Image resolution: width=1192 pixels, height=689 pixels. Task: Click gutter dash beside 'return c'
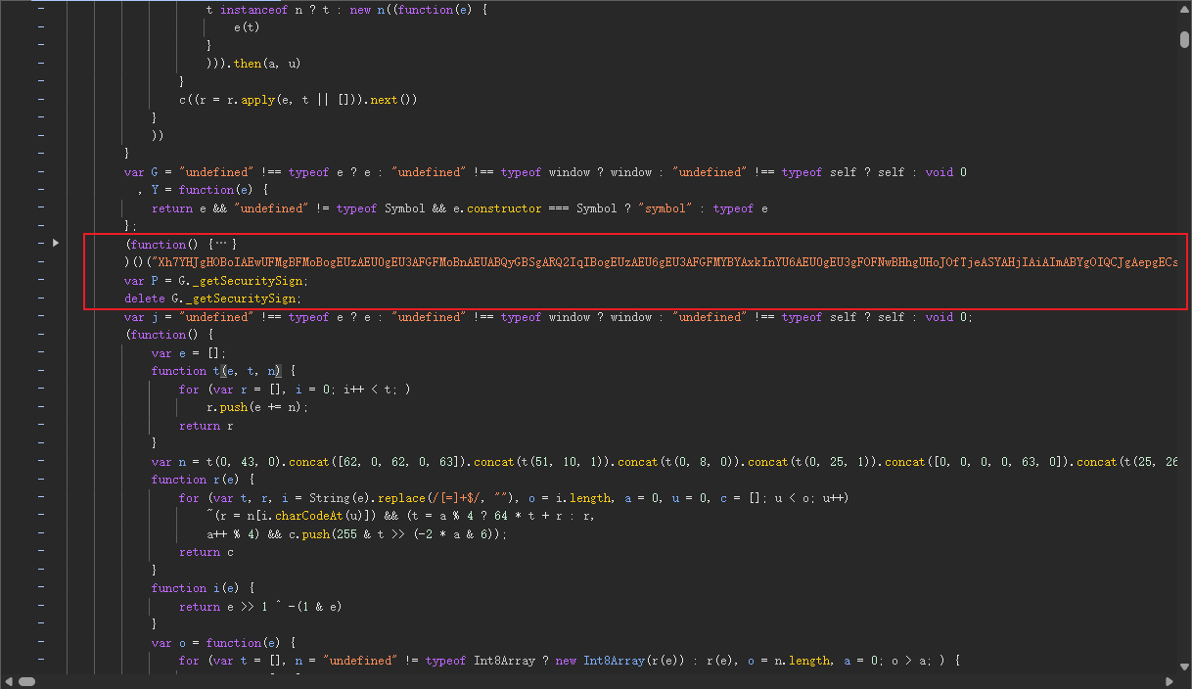41,552
